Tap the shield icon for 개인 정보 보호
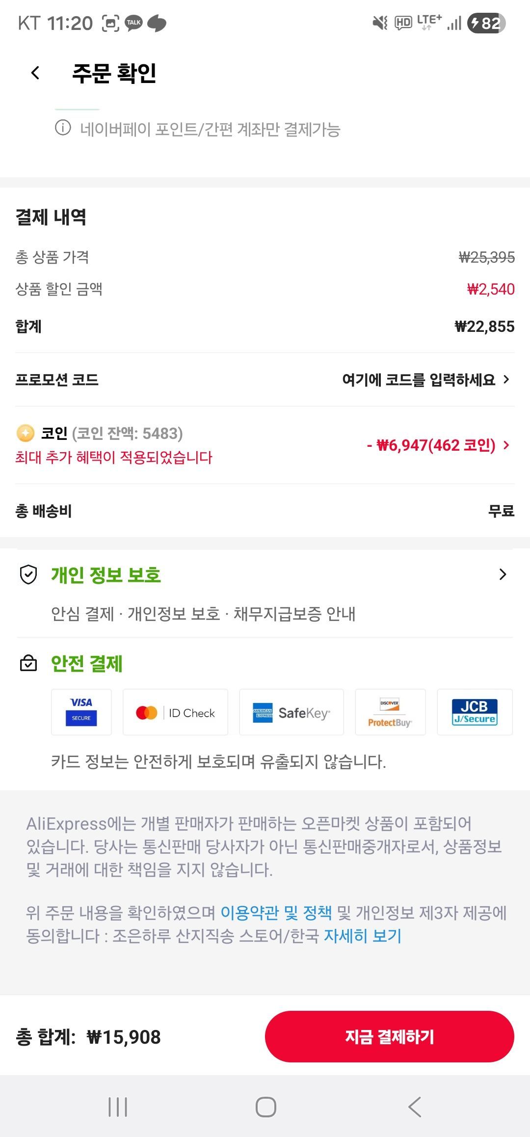 pos(28,574)
